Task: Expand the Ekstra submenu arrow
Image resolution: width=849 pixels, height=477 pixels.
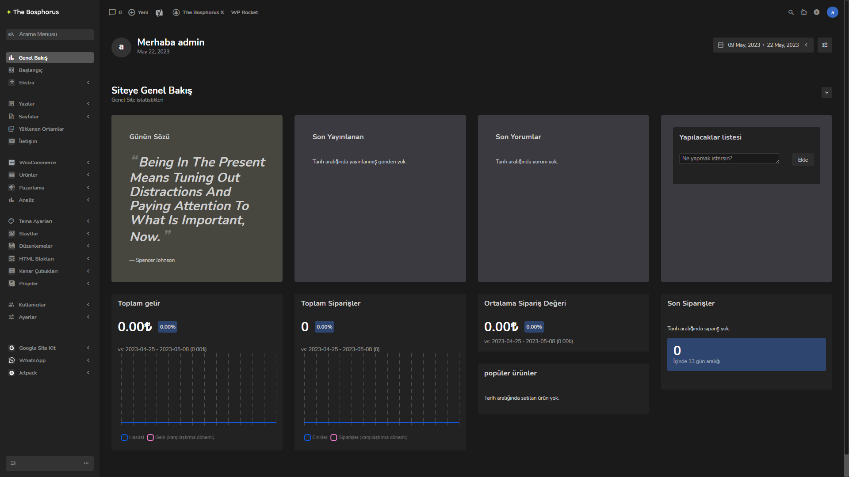Action: (88, 83)
